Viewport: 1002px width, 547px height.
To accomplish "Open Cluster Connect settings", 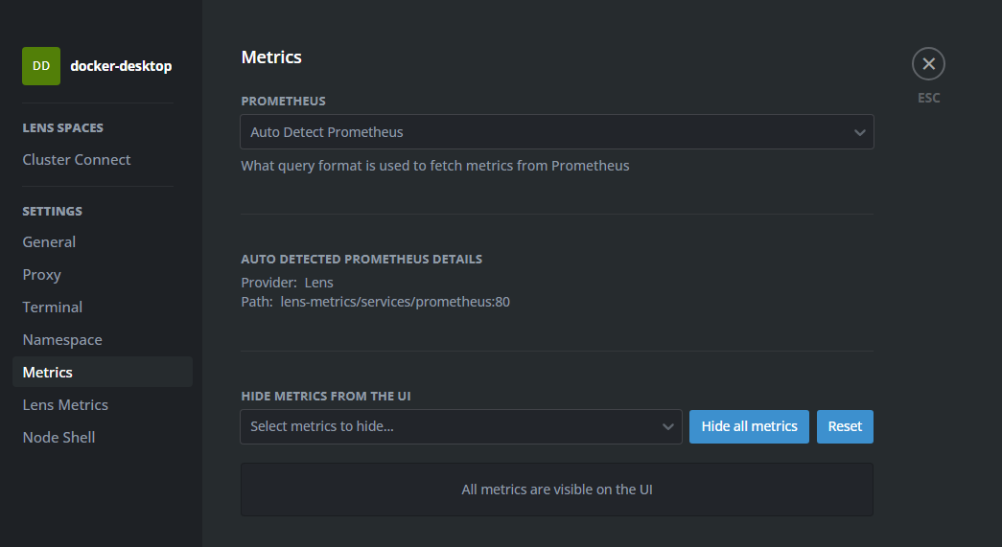I will click(x=76, y=160).
